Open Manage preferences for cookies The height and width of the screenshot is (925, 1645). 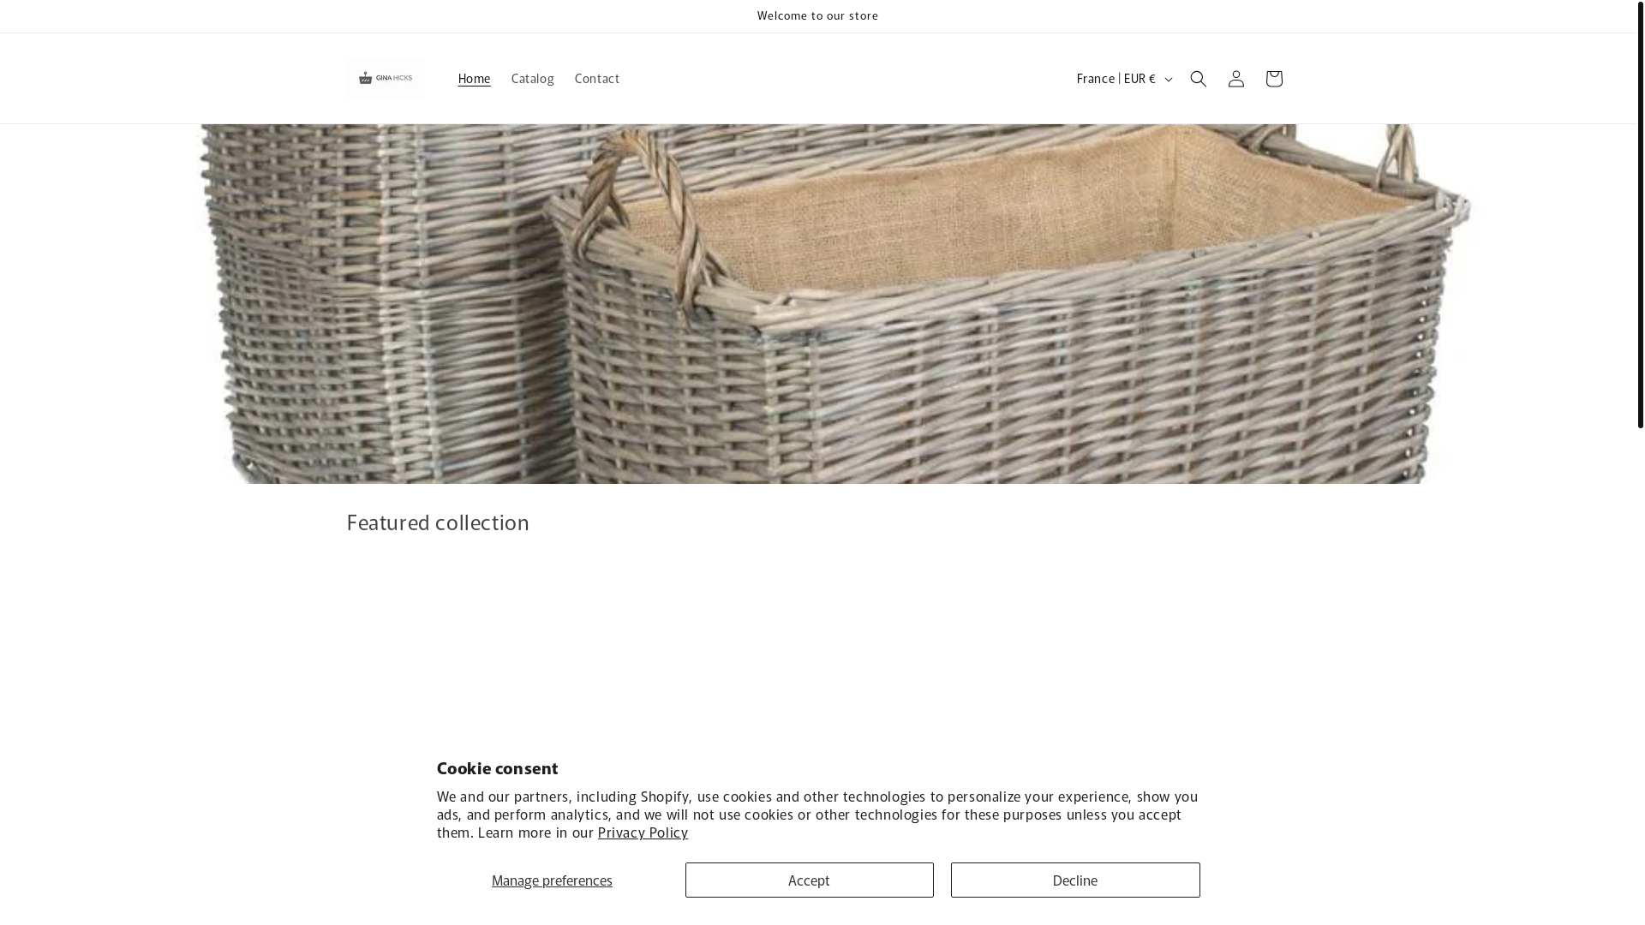click(x=552, y=880)
